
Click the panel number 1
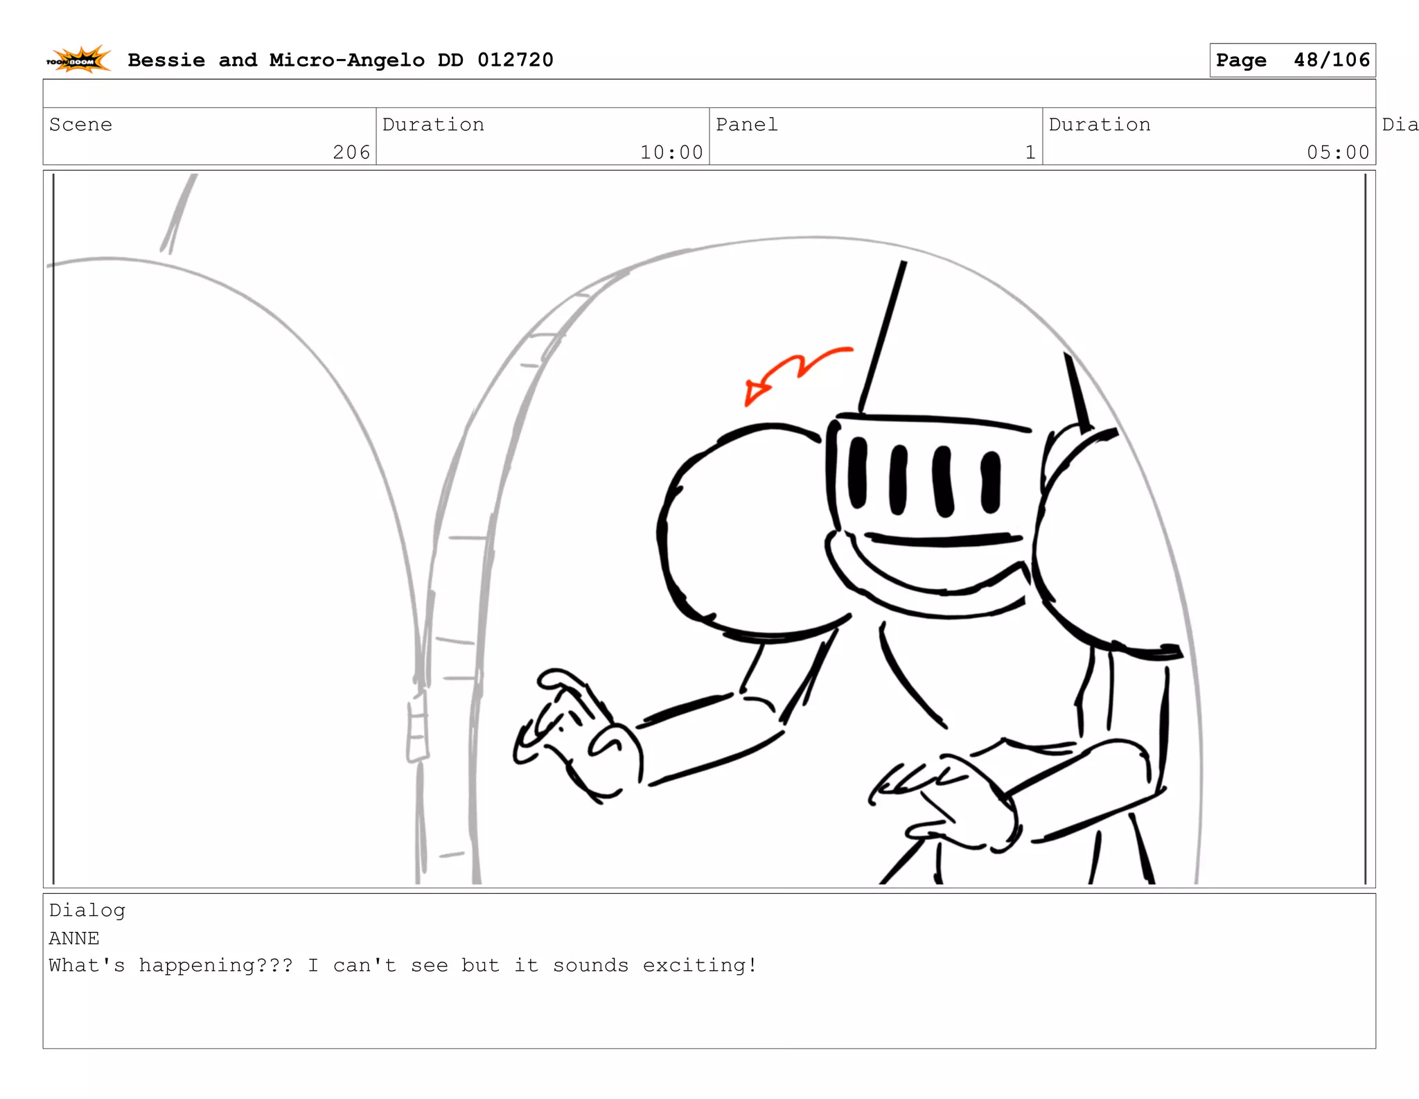pyautogui.click(x=1030, y=152)
